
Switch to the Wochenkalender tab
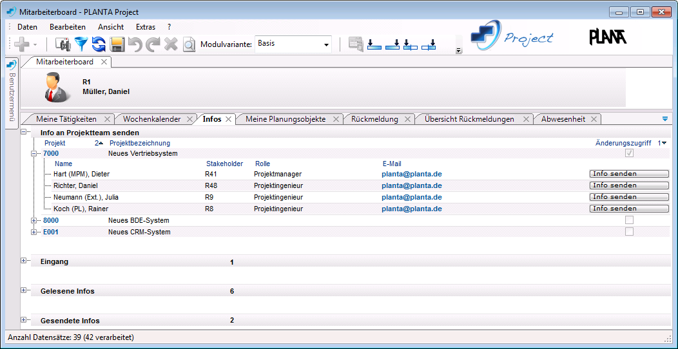point(153,119)
